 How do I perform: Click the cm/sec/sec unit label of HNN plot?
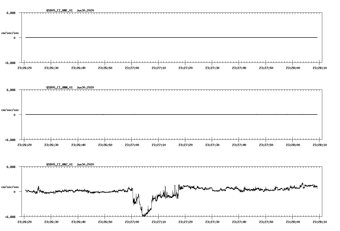tap(10, 110)
